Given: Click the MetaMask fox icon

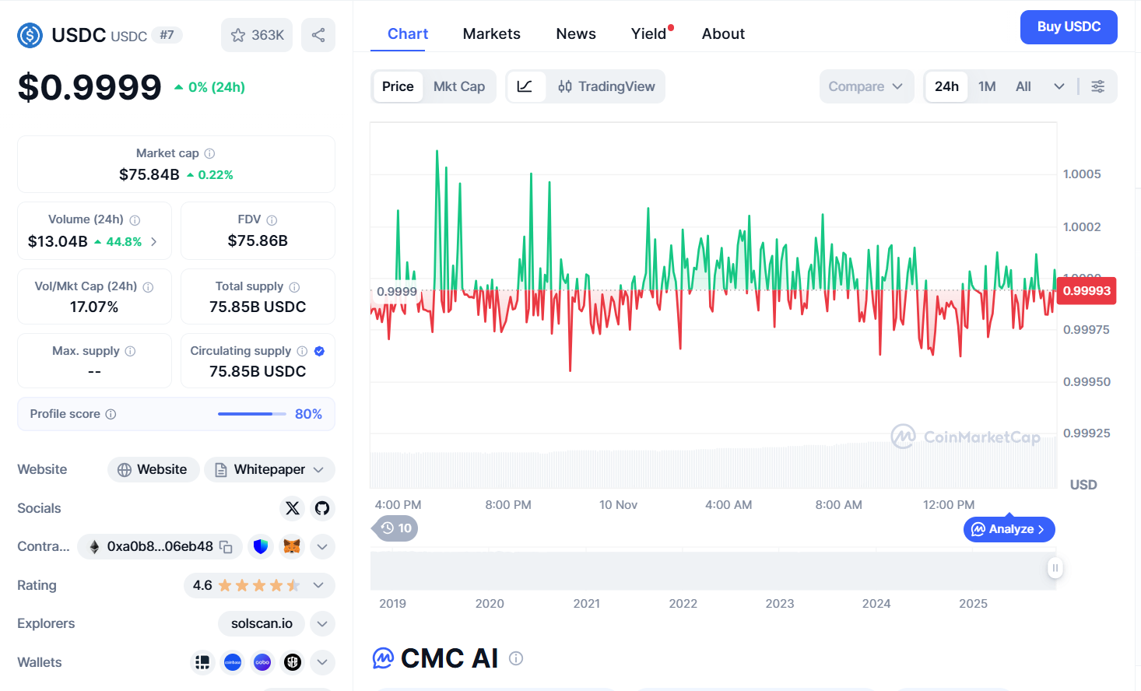Looking at the screenshot, I should pyautogui.click(x=292, y=547).
